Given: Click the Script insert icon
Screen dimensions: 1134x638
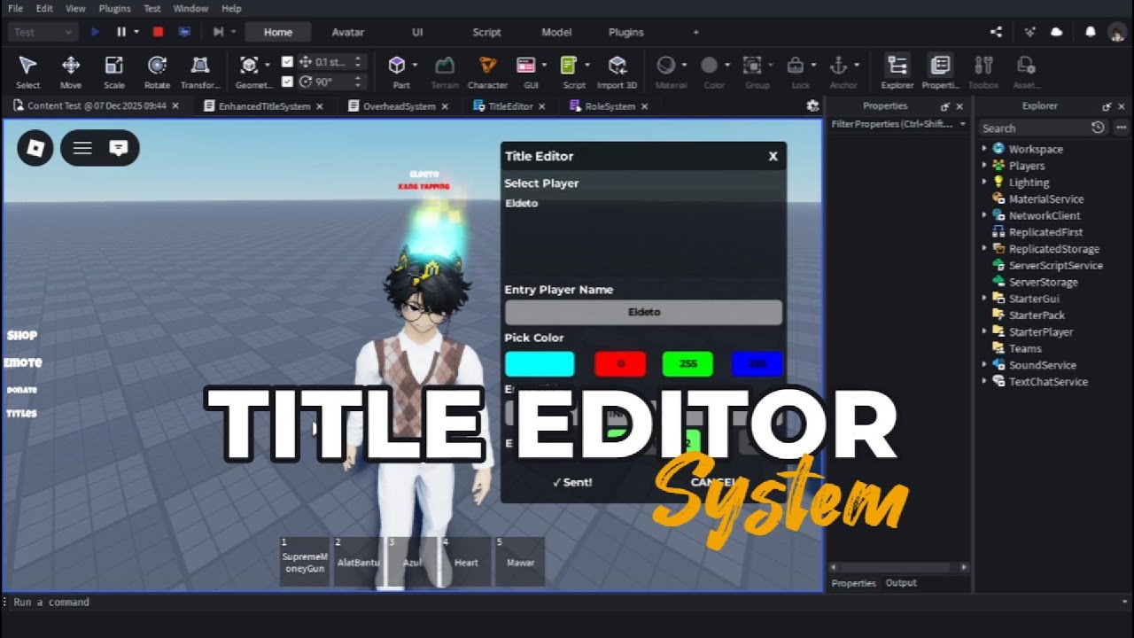Looking at the screenshot, I should [x=570, y=66].
